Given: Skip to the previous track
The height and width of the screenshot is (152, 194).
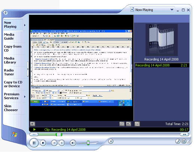Looking at the screenshot, I should (54, 143).
